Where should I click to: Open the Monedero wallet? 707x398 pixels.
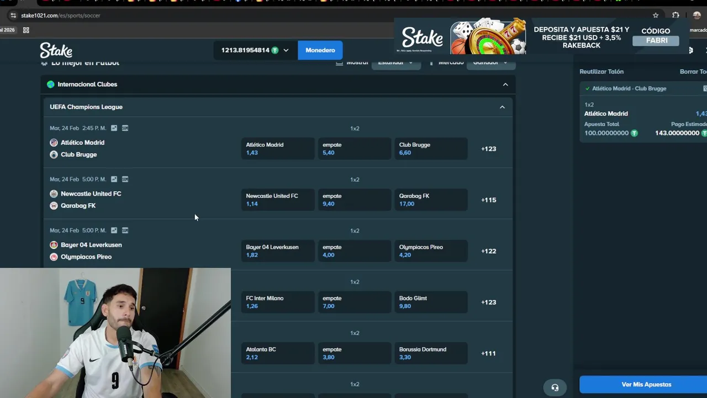(x=320, y=50)
